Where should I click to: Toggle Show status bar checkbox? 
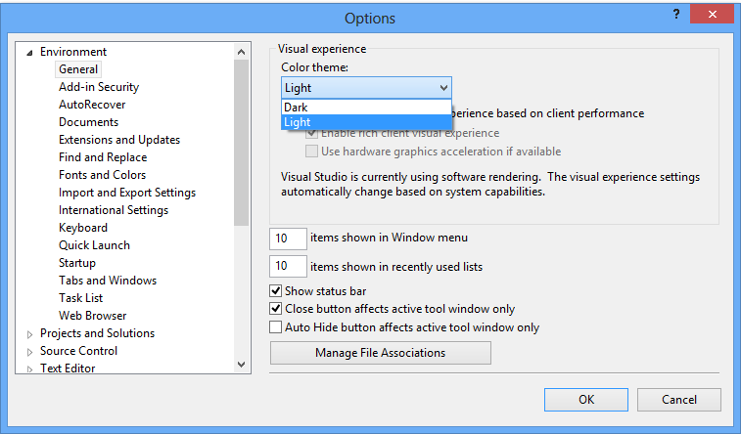(x=276, y=291)
